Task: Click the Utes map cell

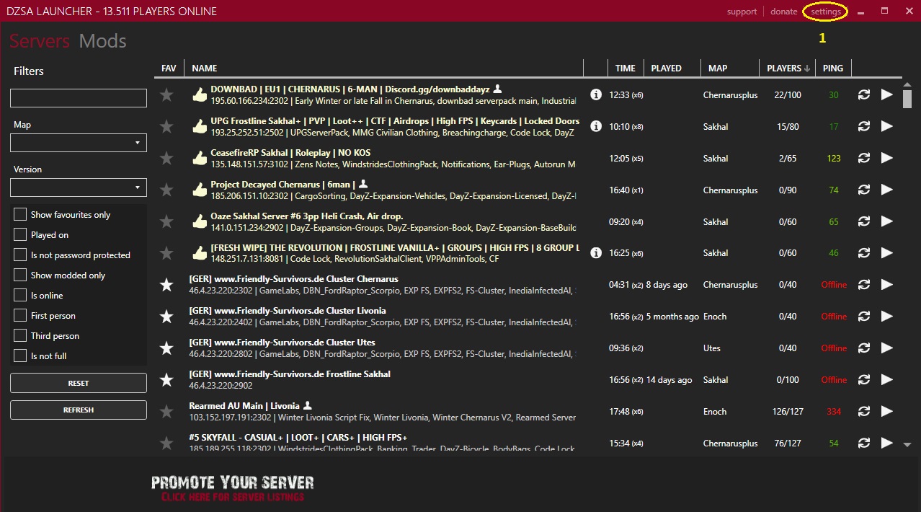Action: 712,348
